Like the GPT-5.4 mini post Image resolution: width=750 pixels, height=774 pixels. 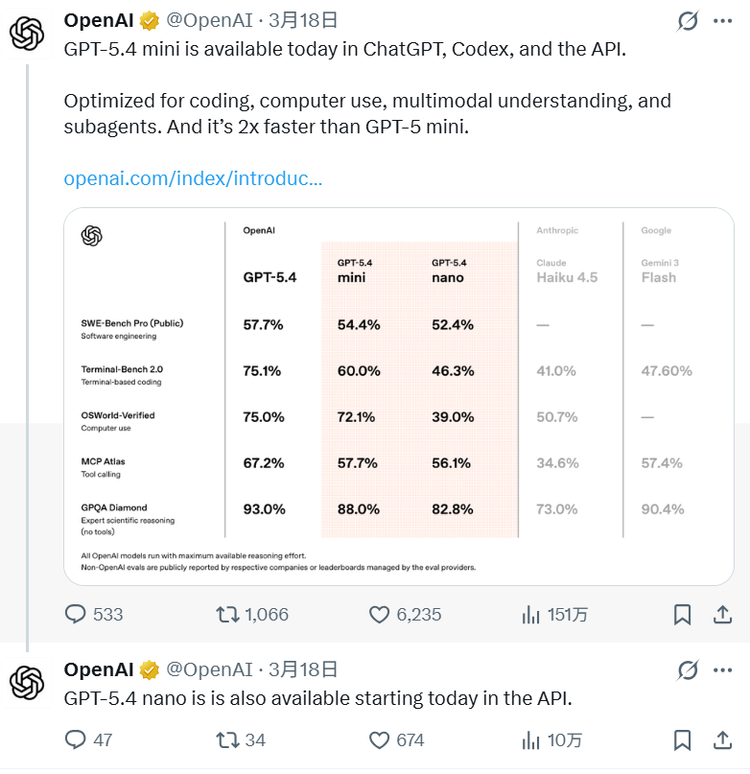(380, 614)
